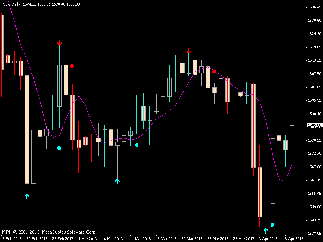This screenshot has height=242, width=323.
Task: Click the 29 Mar 2013 date label
Action: click(244, 239)
